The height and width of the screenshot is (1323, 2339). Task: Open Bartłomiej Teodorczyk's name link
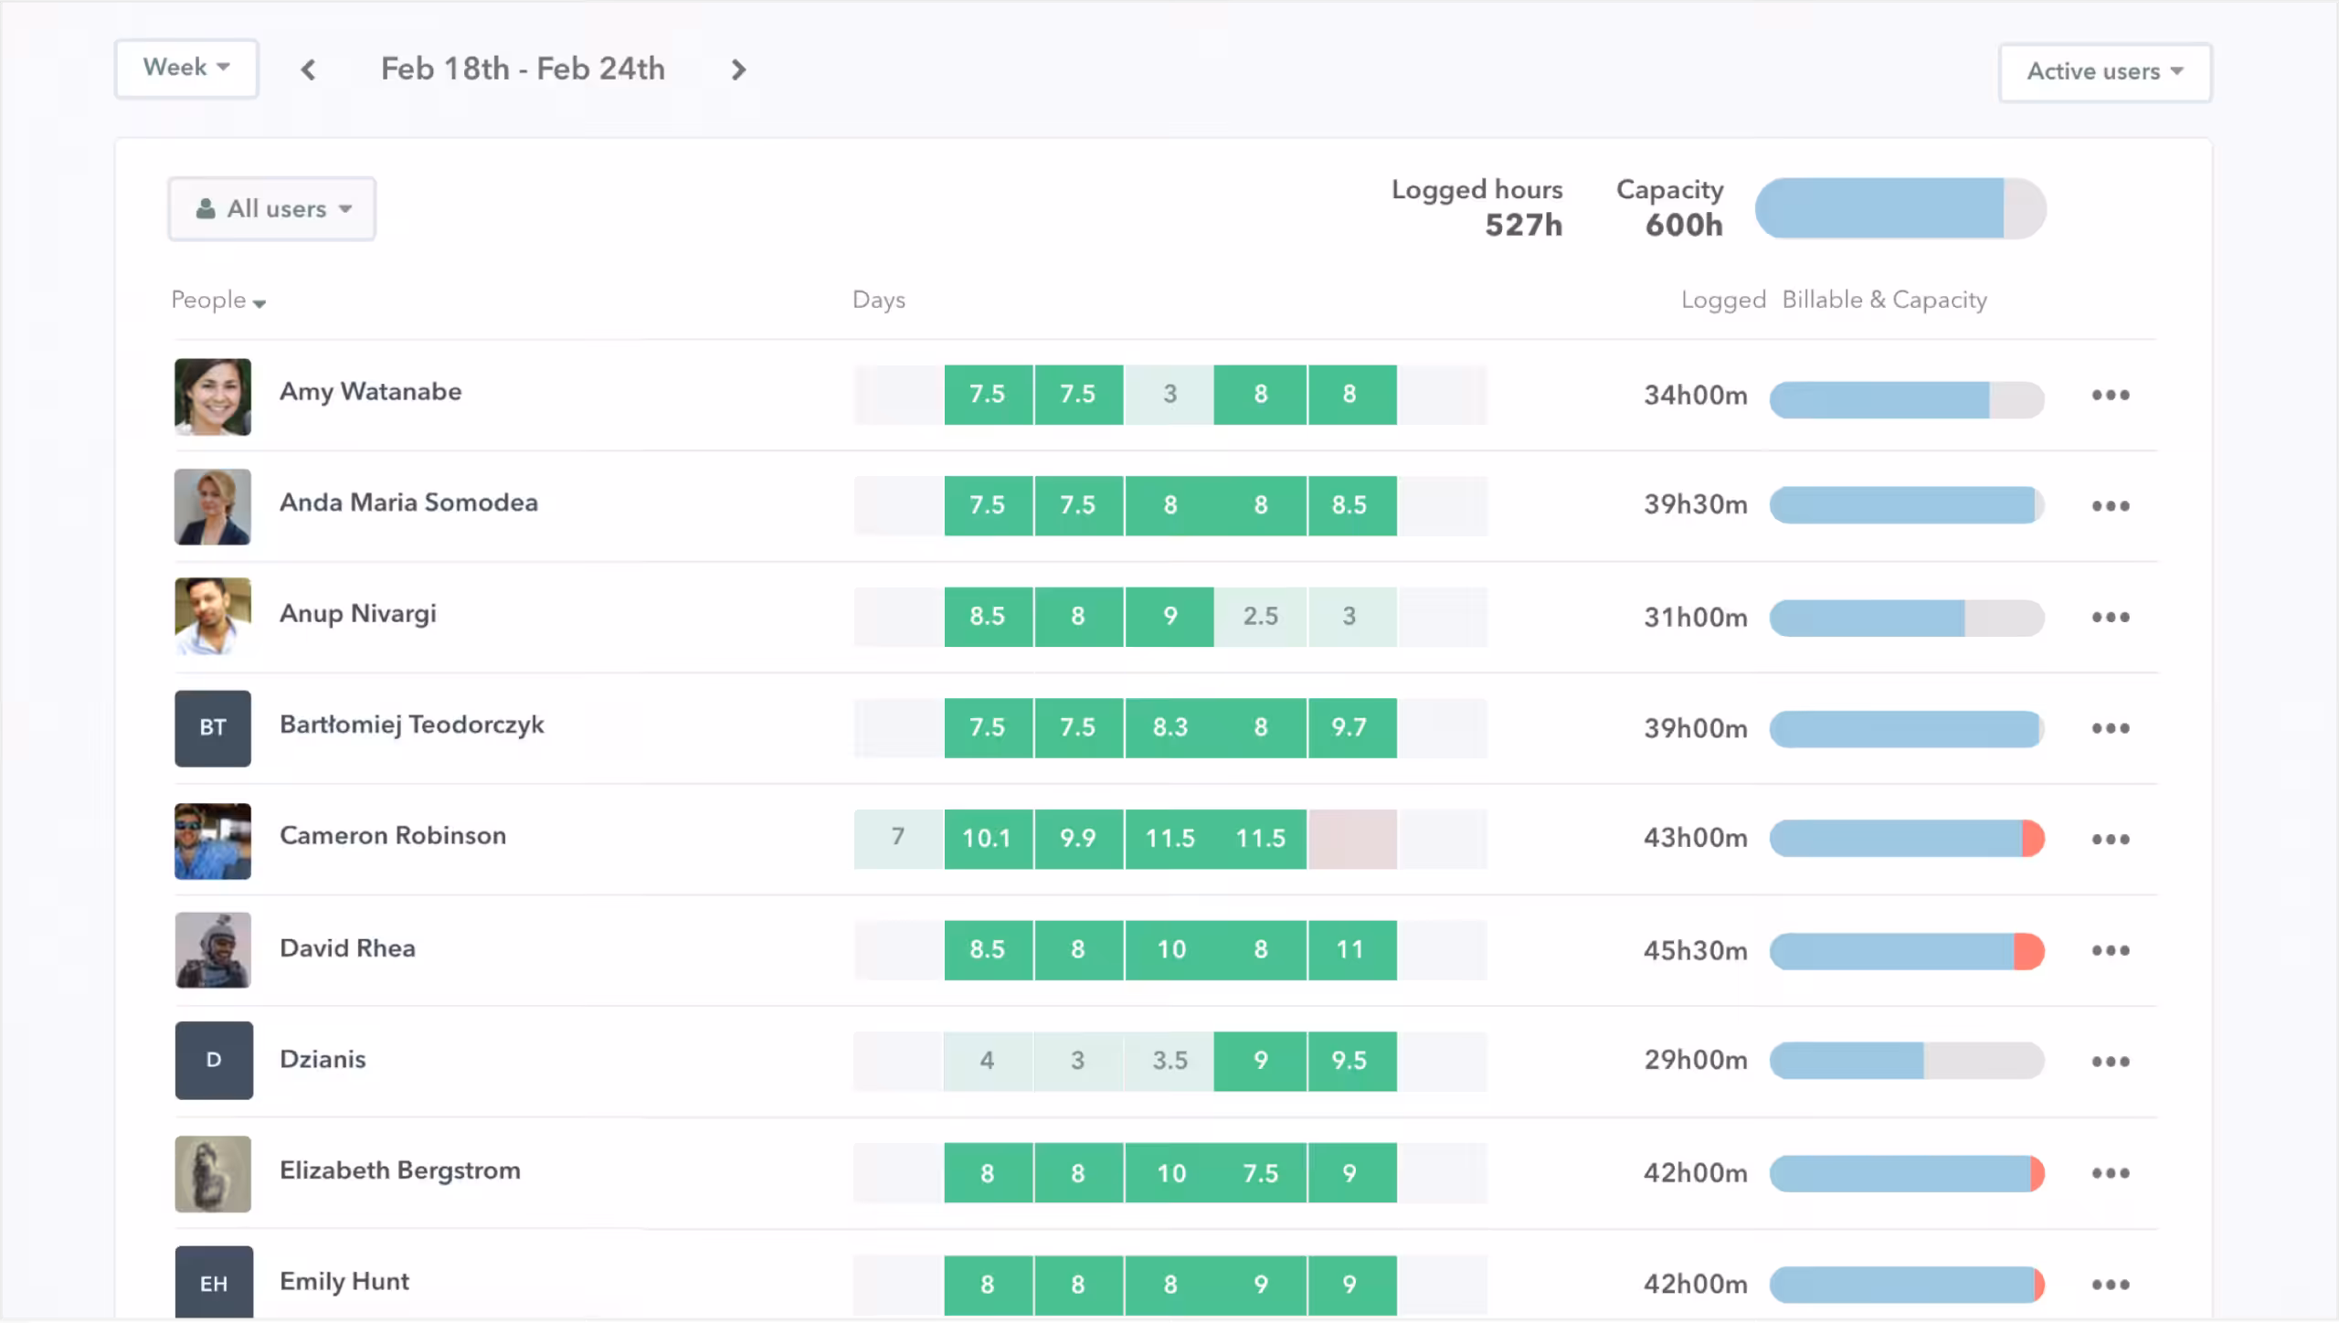coord(411,725)
